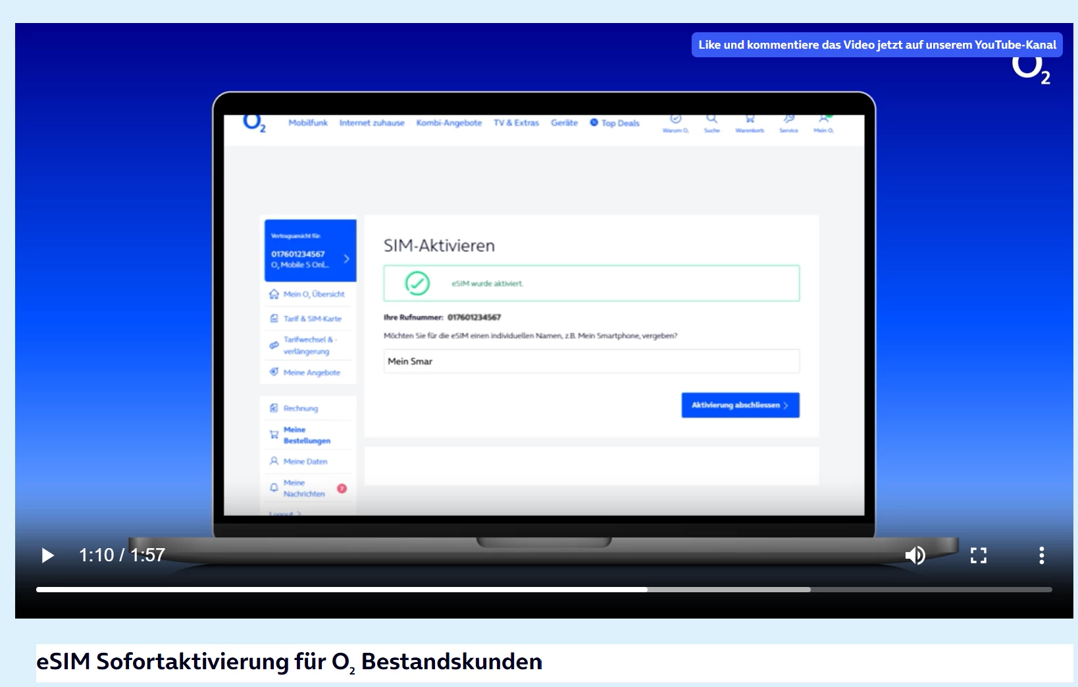Viewport: 1078px width, 687px height.
Task: Open Meine Bestellungen in sidebar
Action: coord(307,435)
